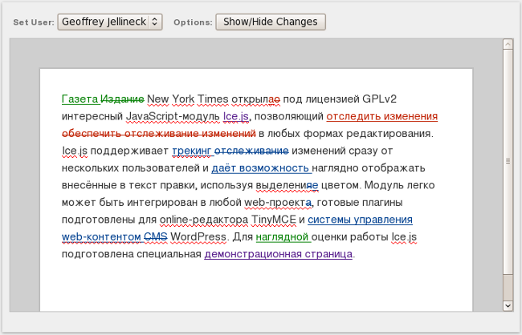The width and height of the screenshot is (522, 335).
Task: Click the 'Set User:' label
Action: (32, 22)
